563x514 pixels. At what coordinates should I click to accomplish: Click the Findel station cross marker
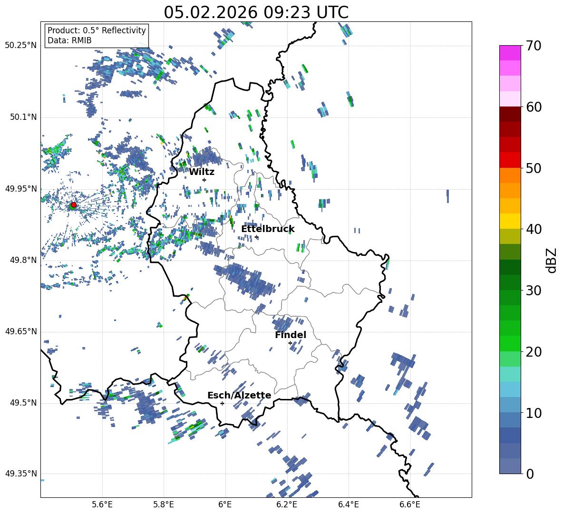(290, 343)
